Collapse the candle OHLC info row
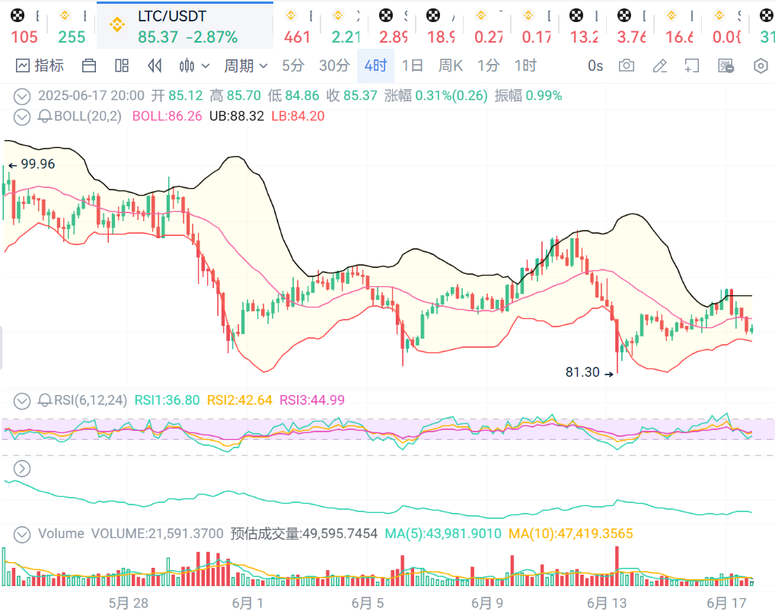The width and height of the screenshot is (775, 615). click(x=22, y=96)
